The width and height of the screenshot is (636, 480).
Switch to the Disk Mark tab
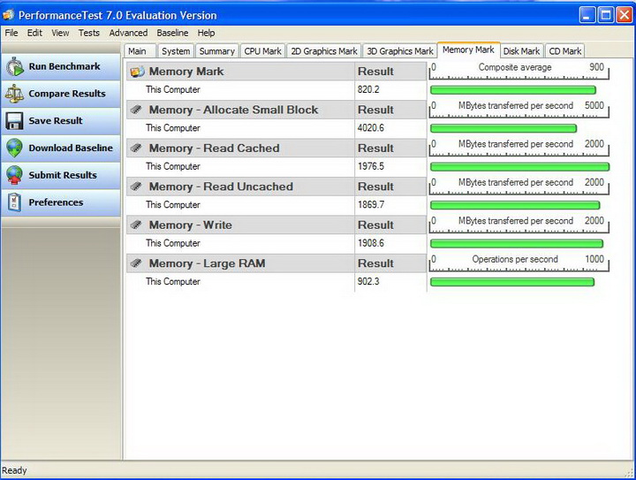point(522,51)
